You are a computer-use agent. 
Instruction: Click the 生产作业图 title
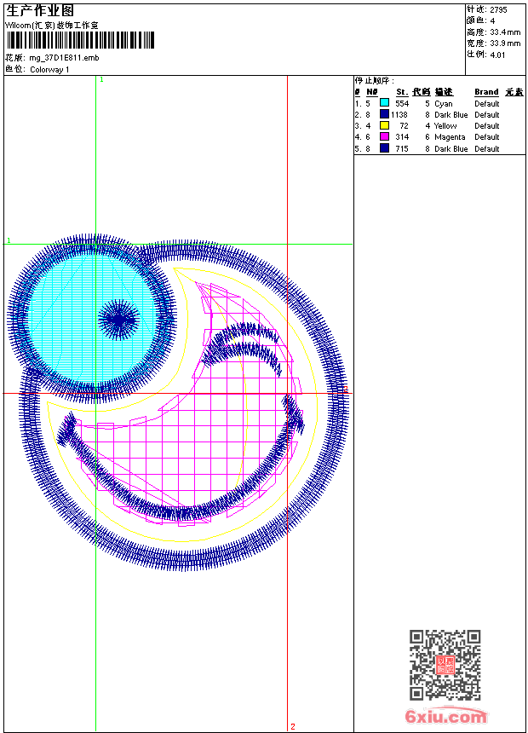pyautogui.click(x=40, y=10)
